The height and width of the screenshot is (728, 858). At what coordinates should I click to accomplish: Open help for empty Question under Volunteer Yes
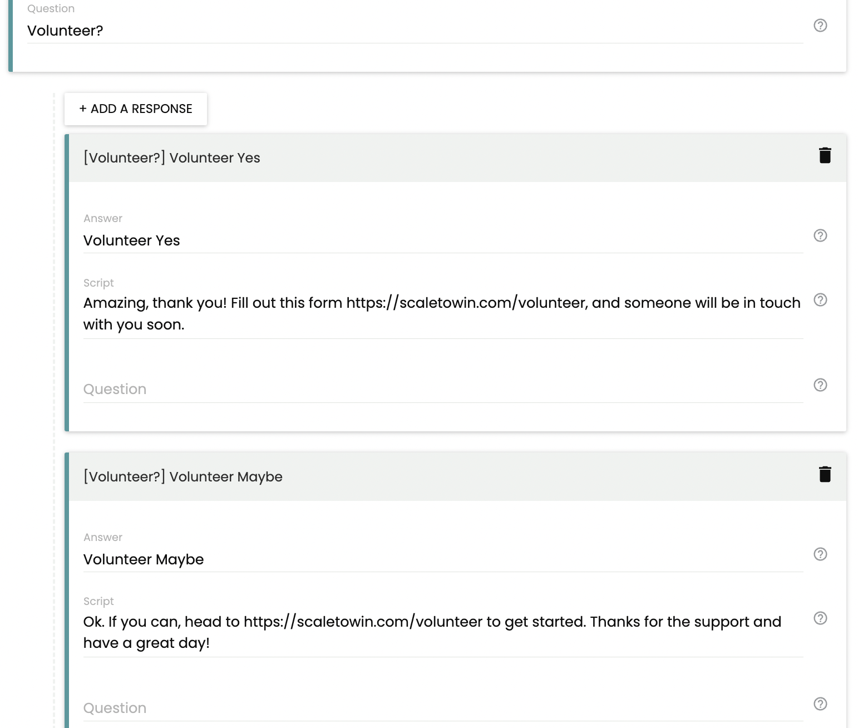click(x=820, y=385)
